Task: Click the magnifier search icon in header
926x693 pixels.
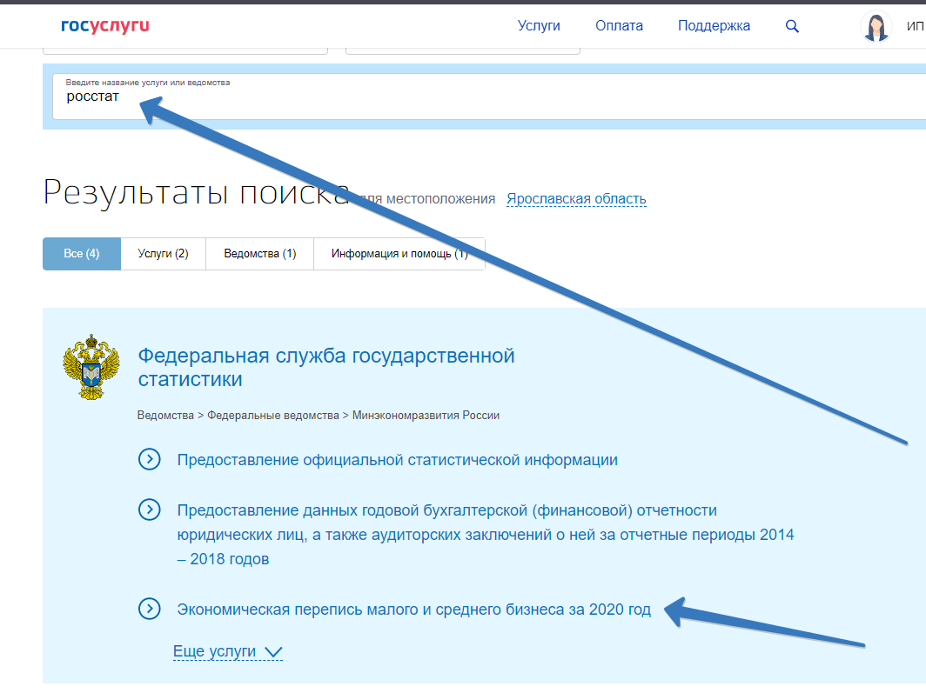Action: pos(792,26)
